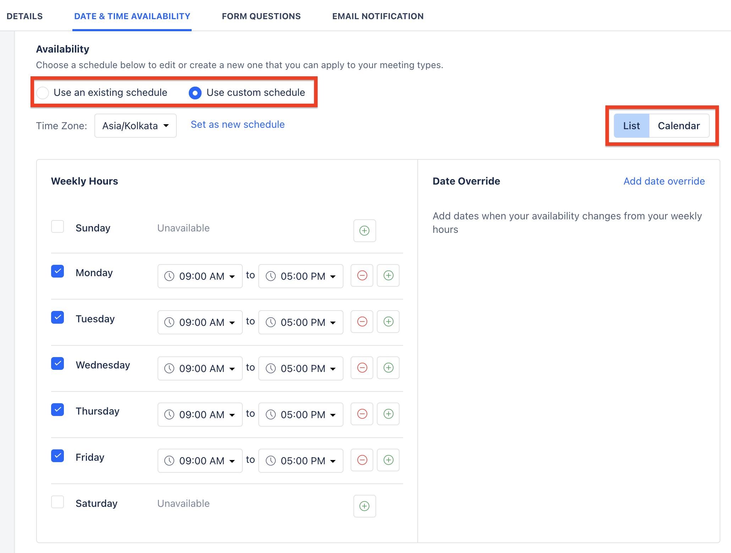Open Friday start time dropdown

(200, 461)
